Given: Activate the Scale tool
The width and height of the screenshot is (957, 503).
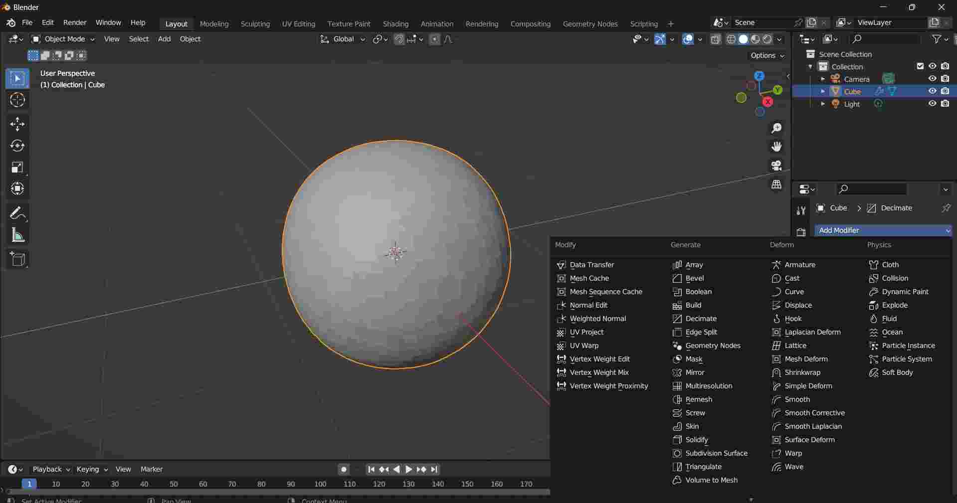Looking at the screenshot, I should pos(17,167).
